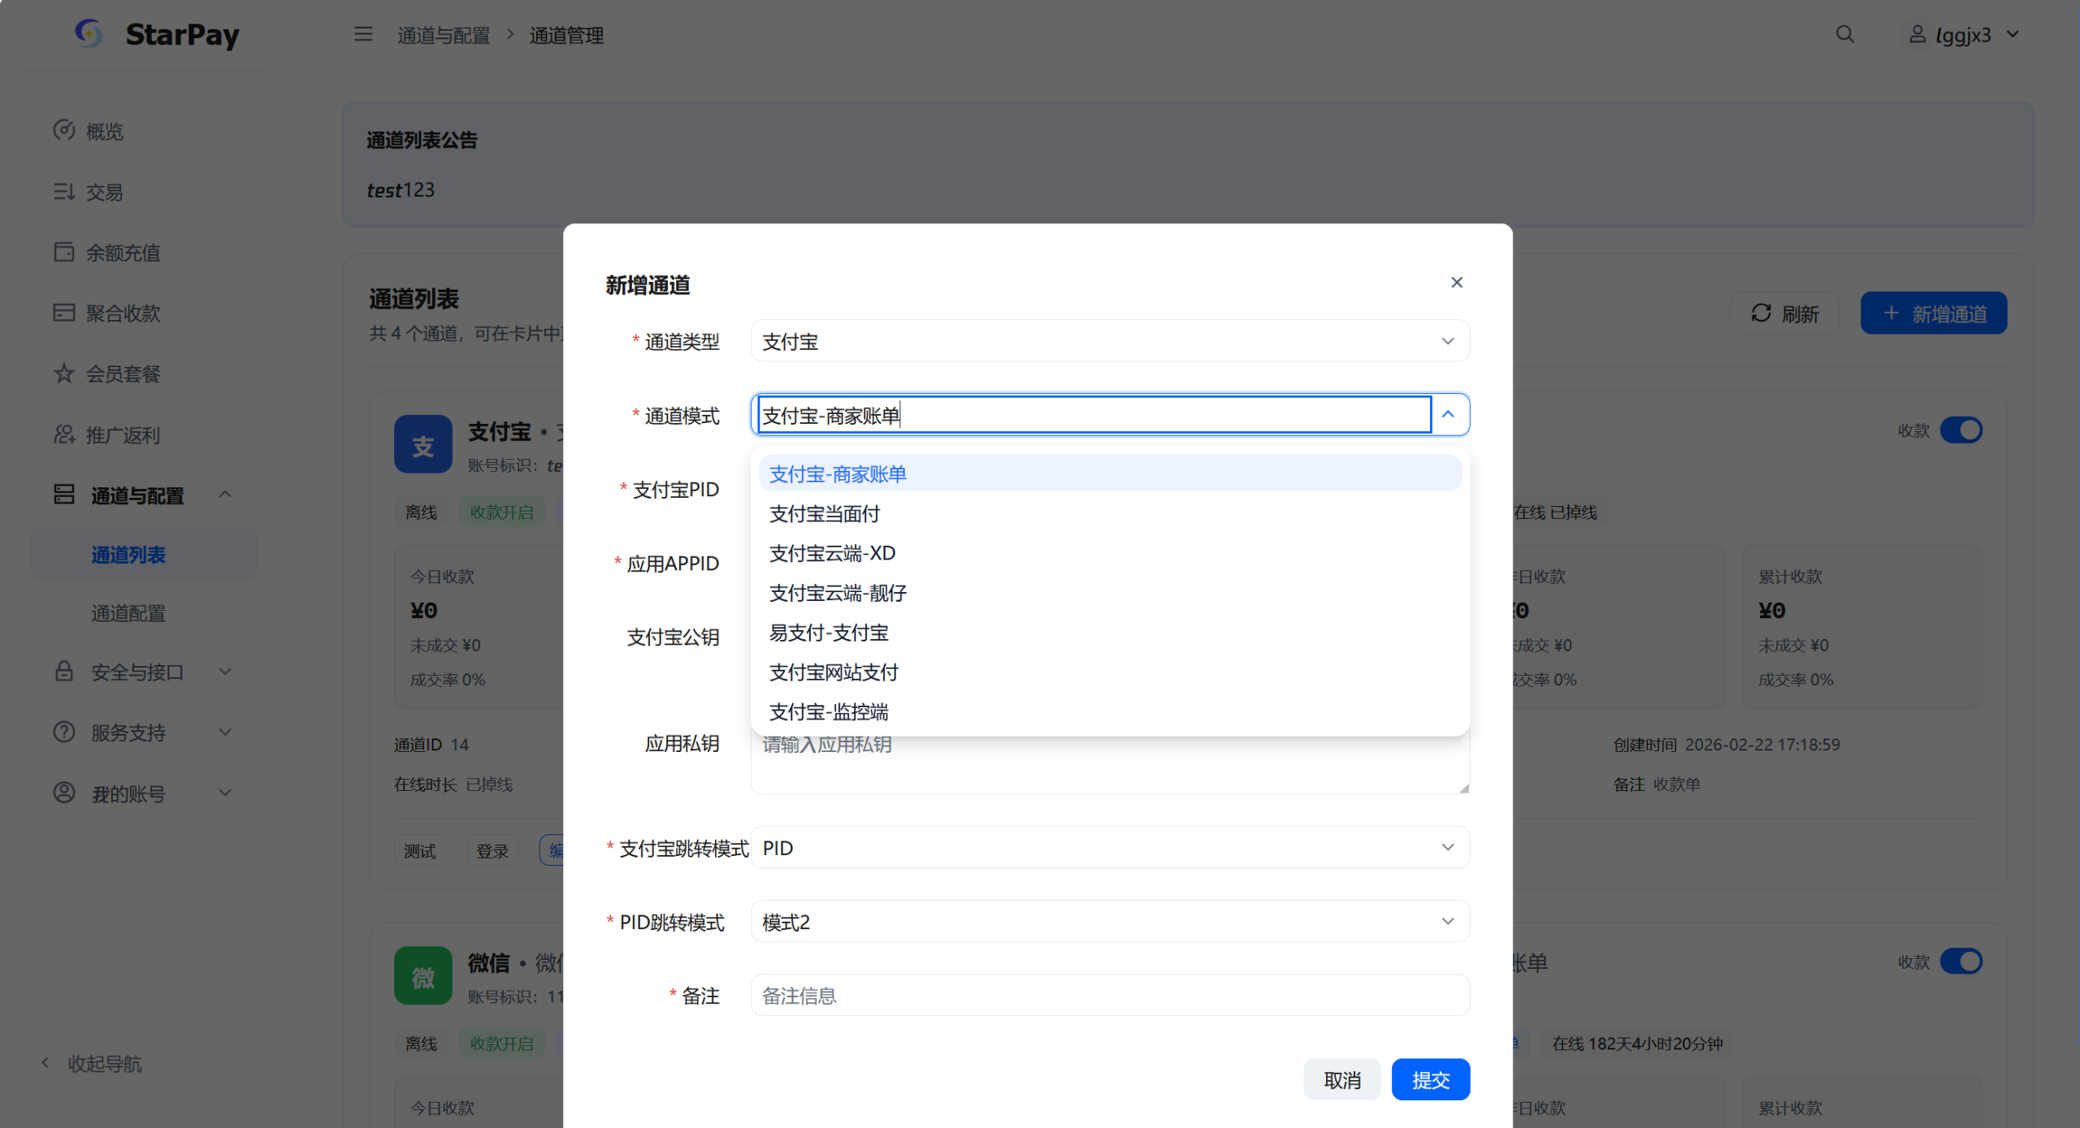Click the user avatar icon near lggjx3
2080x1128 pixels.
point(1917,34)
